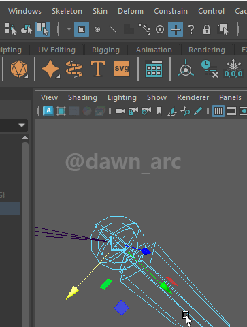247x327 pixels.
Task: Open Constrain menu
Action: click(171, 11)
